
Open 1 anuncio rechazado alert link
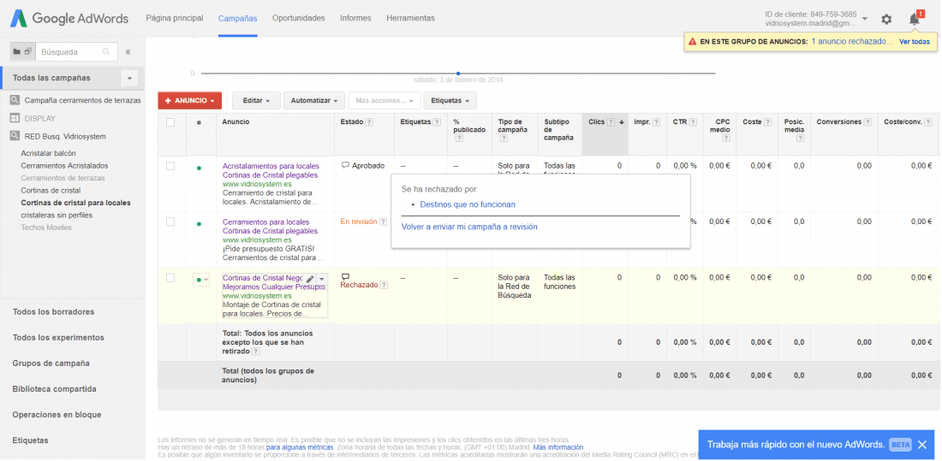click(852, 42)
